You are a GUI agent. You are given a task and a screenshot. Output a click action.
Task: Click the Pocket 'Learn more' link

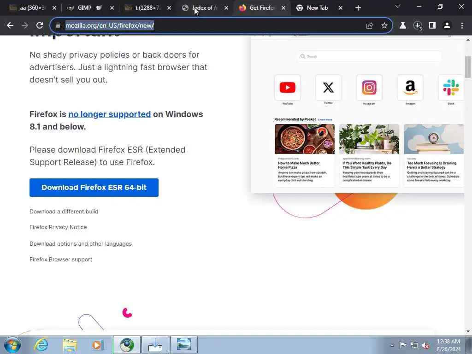pos(325,119)
